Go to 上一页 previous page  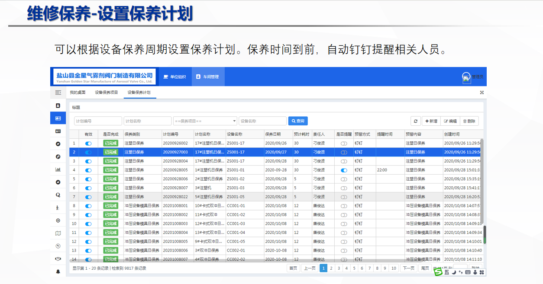pyautogui.click(x=310, y=268)
